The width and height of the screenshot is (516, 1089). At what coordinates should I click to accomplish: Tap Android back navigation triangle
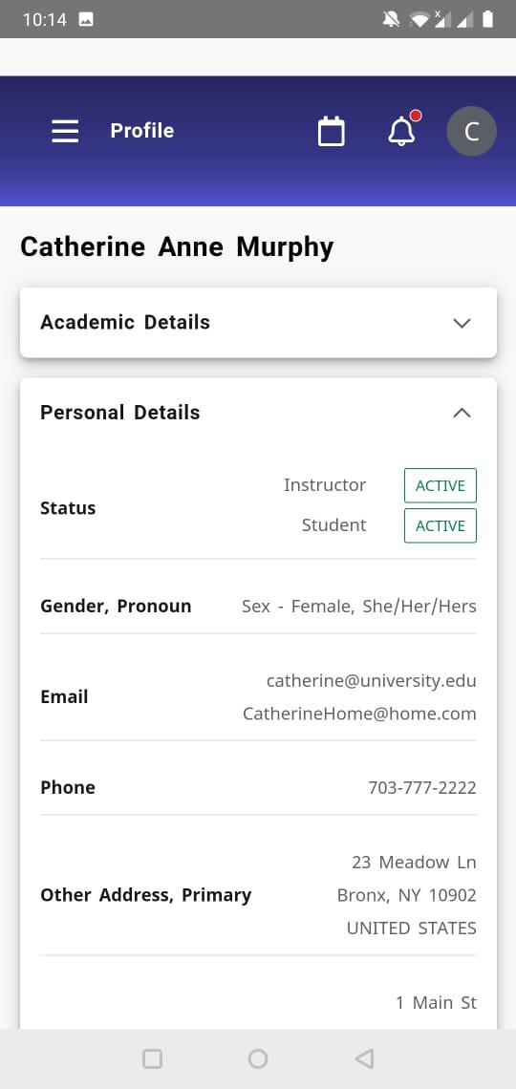click(364, 1058)
